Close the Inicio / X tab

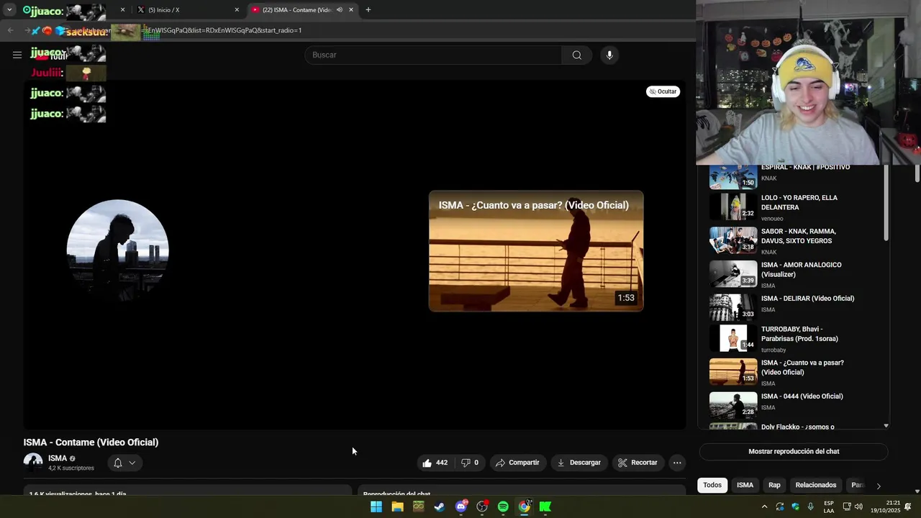tap(237, 10)
